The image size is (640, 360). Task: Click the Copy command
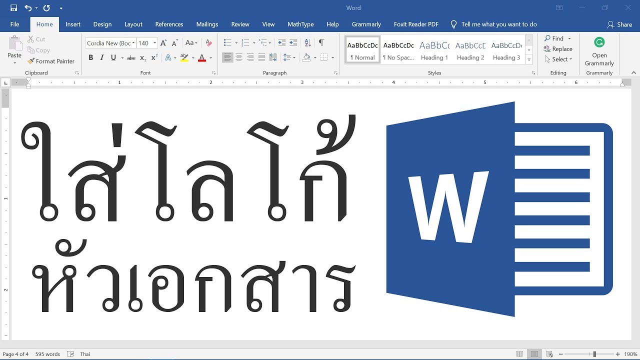38,50
